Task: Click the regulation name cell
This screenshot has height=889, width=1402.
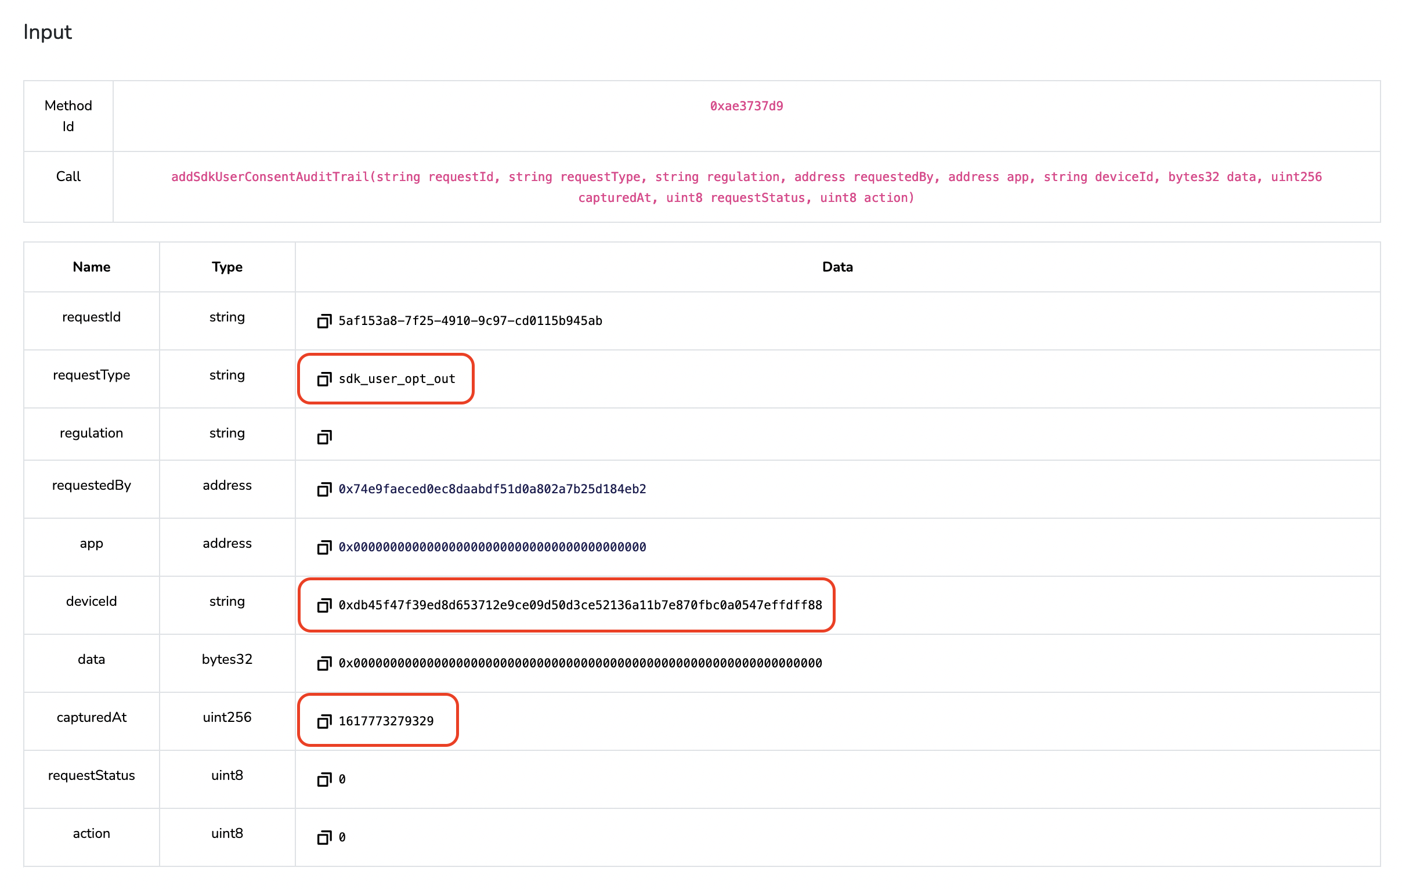Action: point(92,433)
